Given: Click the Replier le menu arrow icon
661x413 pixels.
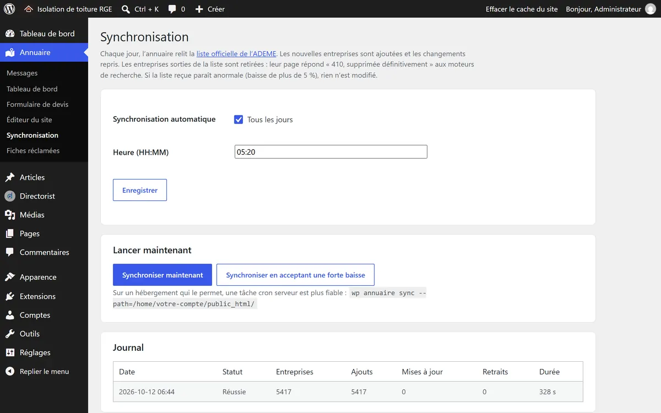Looking at the screenshot, I should pos(10,371).
